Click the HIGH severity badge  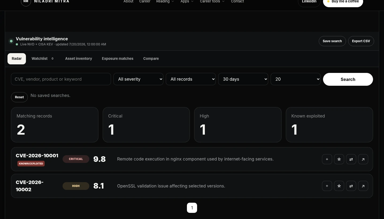pyautogui.click(x=76, y=186)
